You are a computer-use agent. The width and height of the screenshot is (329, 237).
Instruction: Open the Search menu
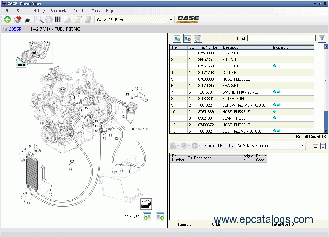point(22,11)
